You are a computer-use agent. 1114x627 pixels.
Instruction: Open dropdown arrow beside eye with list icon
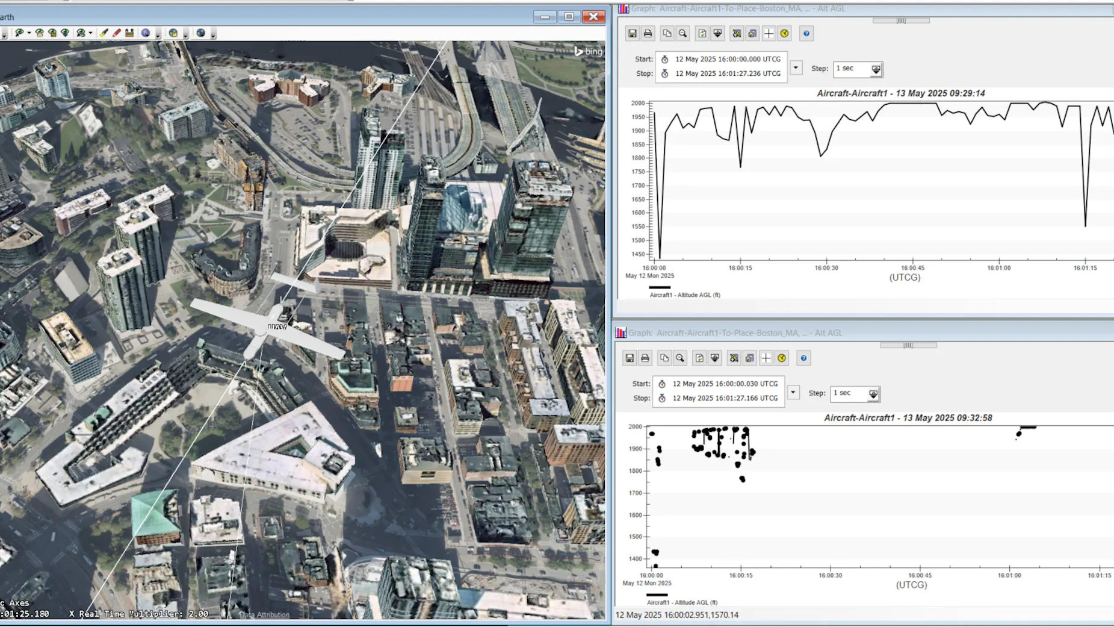pos(90,33)
